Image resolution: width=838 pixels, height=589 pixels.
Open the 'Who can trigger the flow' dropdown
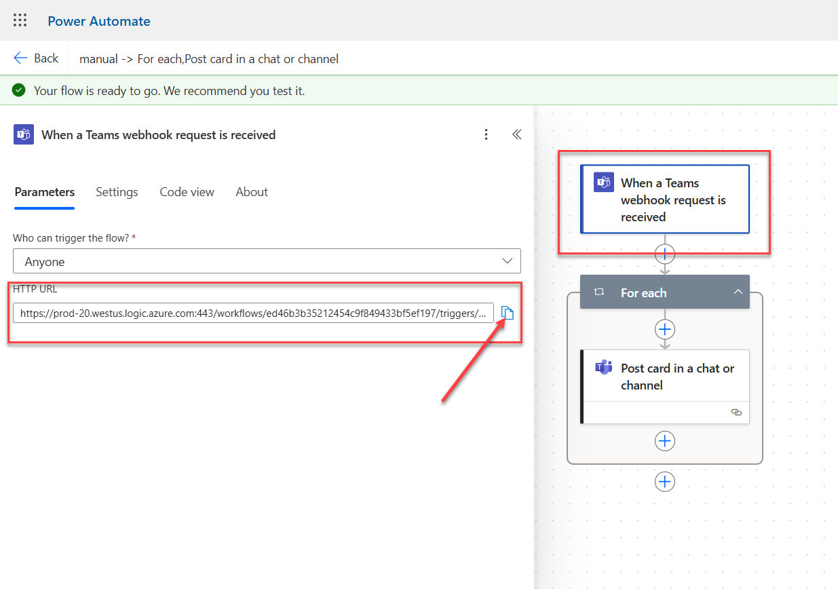267,261
